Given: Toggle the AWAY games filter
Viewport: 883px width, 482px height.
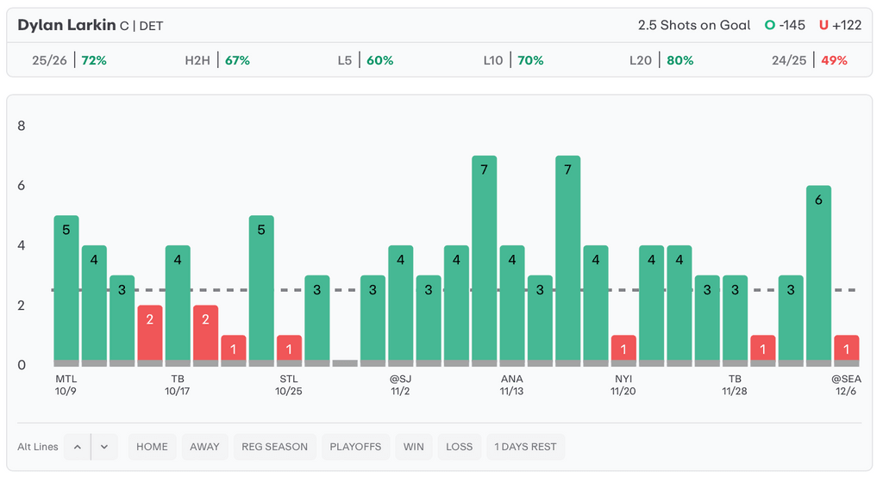Looking at the screenshot, I should pyautogui.click(x=204, y=447).
